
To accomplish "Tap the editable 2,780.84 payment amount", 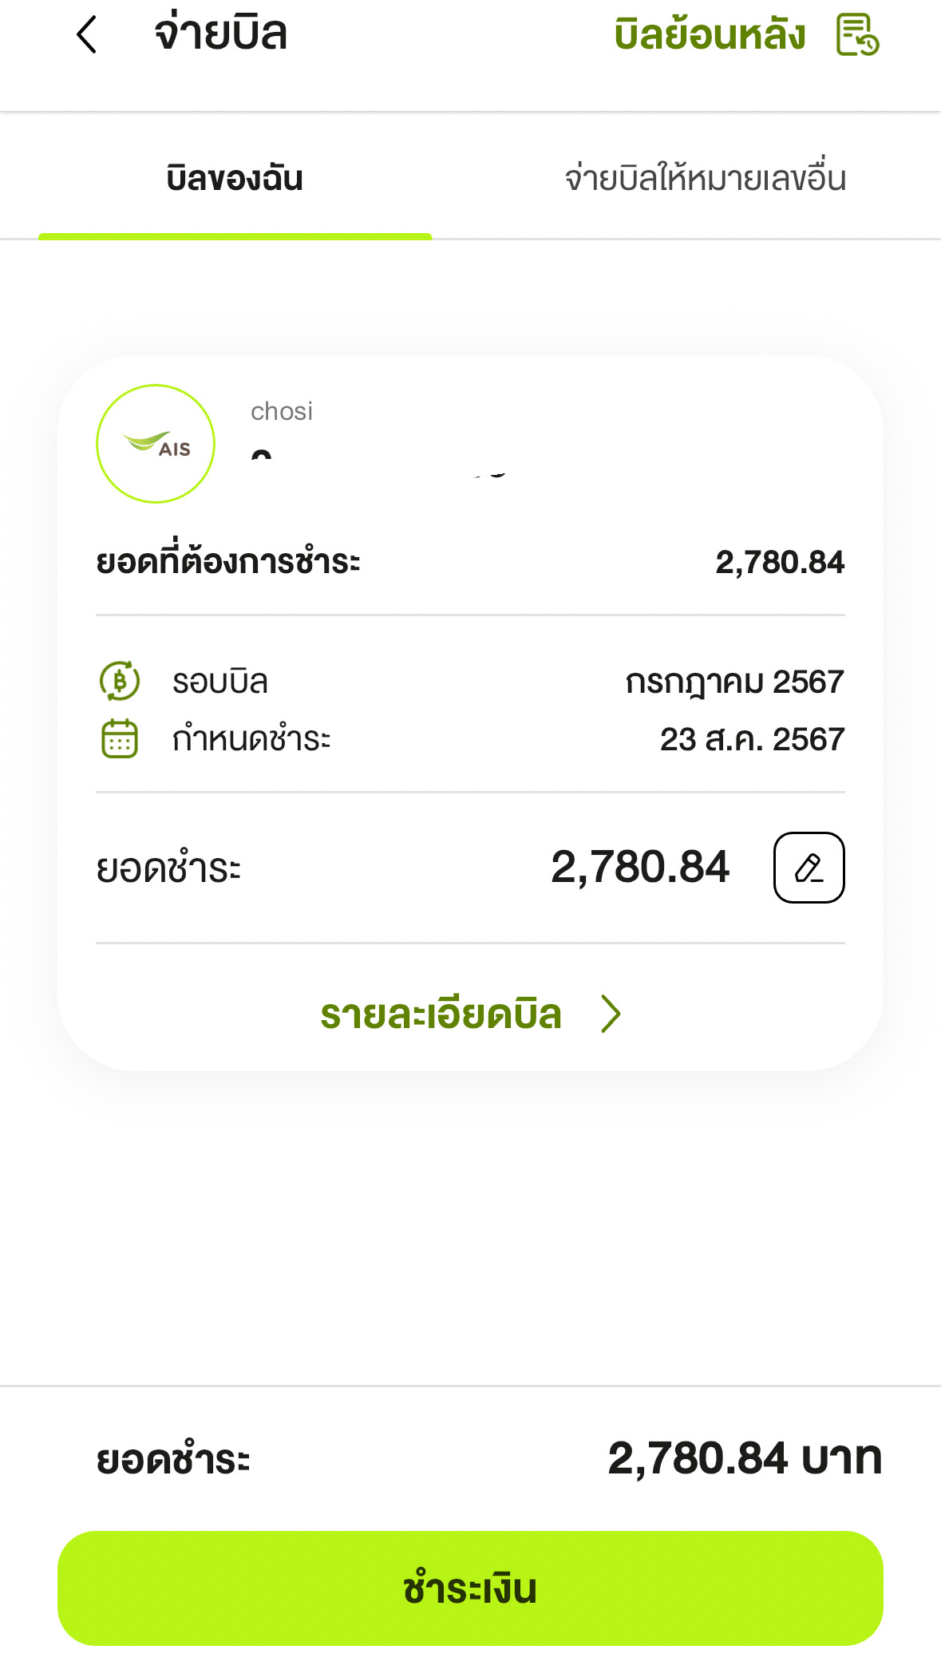I will click(639, 867).
